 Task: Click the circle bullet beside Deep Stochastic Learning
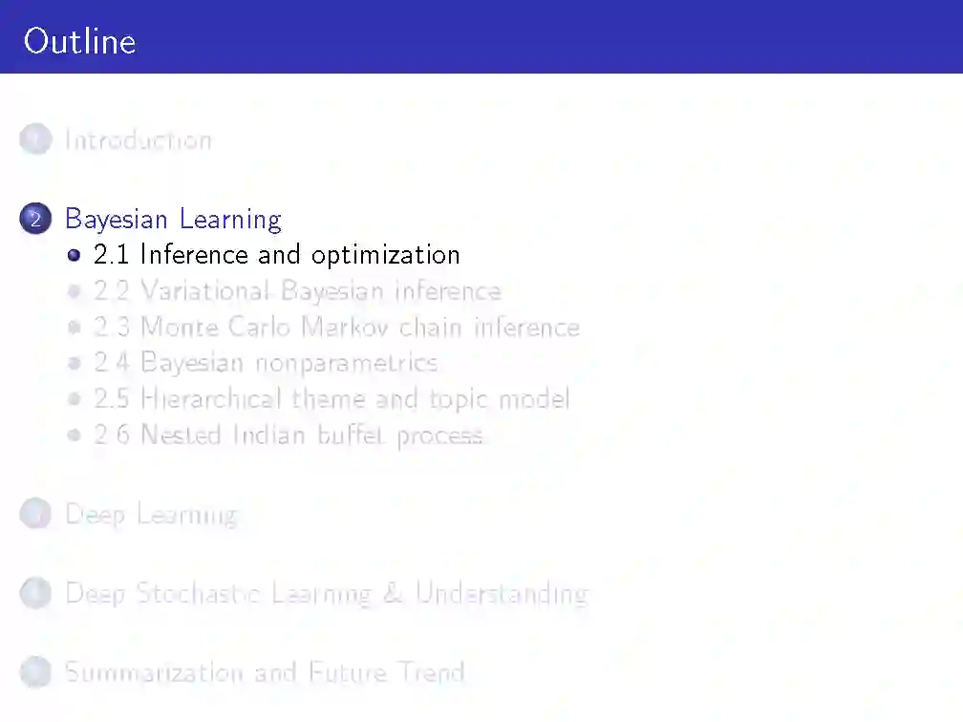(35, 594)
